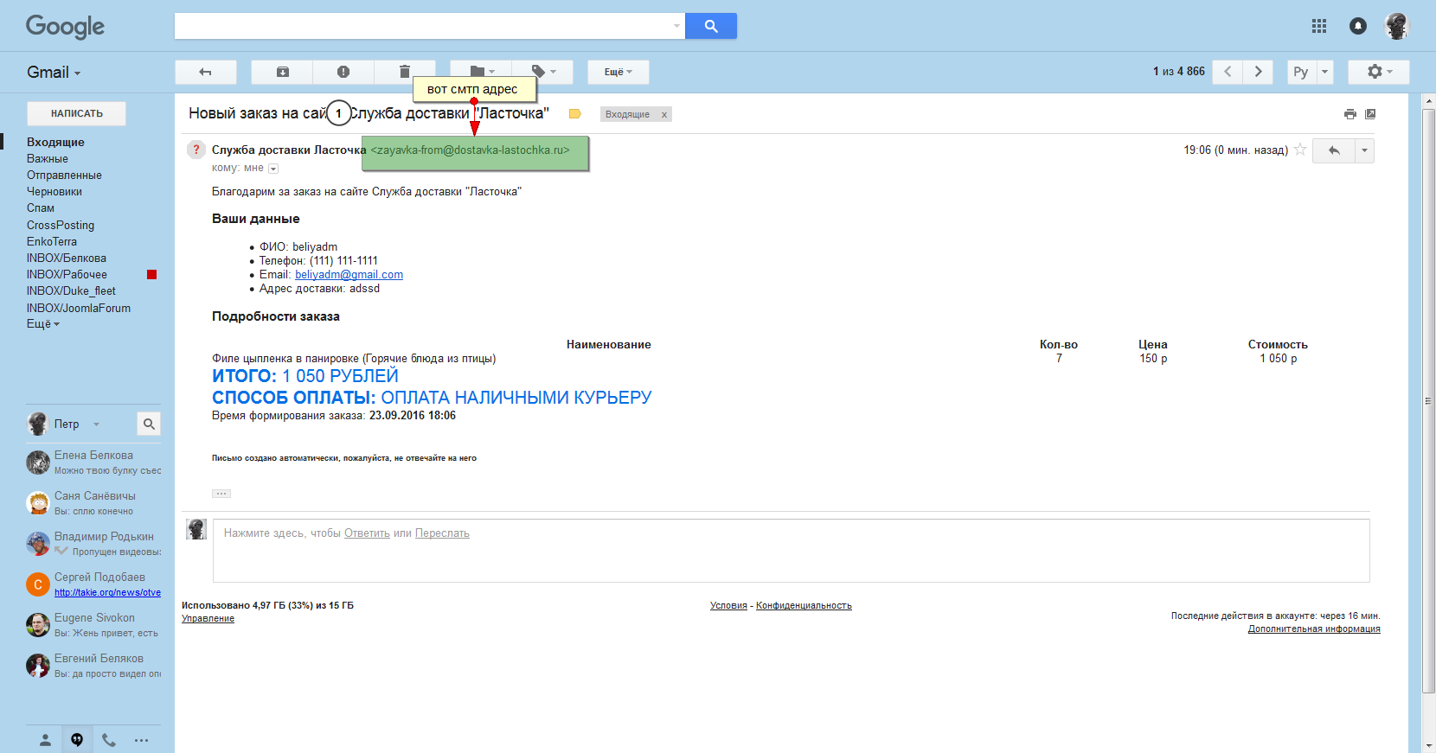Open chat with Евгений Беляков
Viewport: 1436px width, 753px height.
click(x=93, y=666)
